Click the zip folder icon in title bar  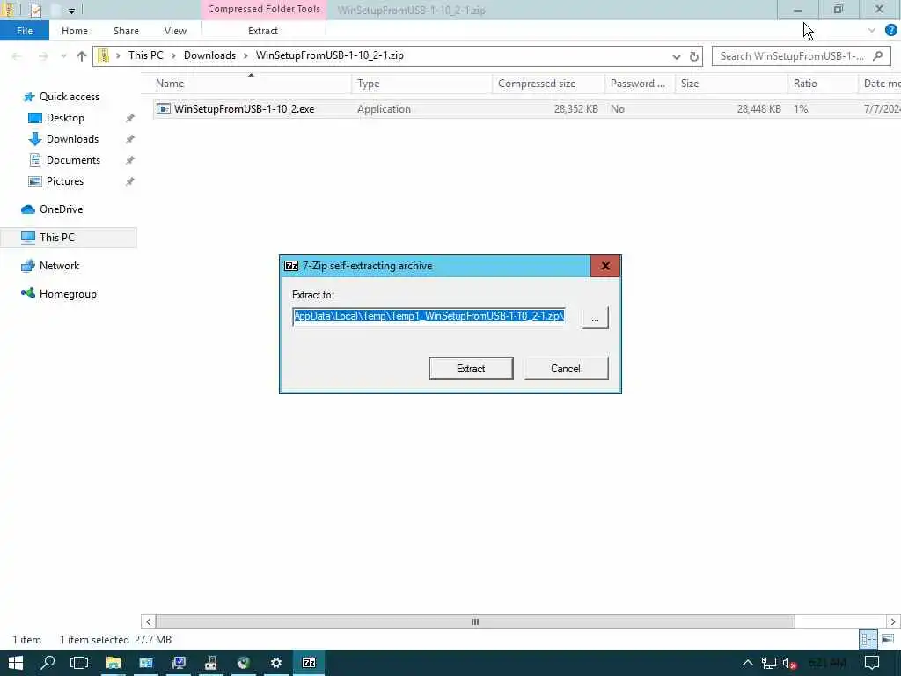[9, 10]
